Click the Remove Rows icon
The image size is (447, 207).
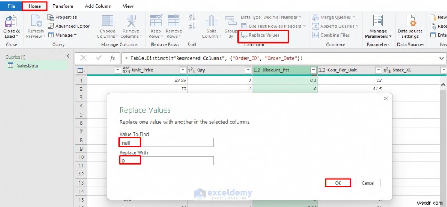point(173,21)
